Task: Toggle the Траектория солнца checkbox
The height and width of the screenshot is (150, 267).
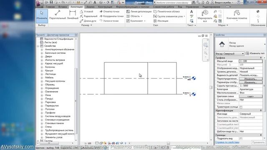Action: pos(241,107)
